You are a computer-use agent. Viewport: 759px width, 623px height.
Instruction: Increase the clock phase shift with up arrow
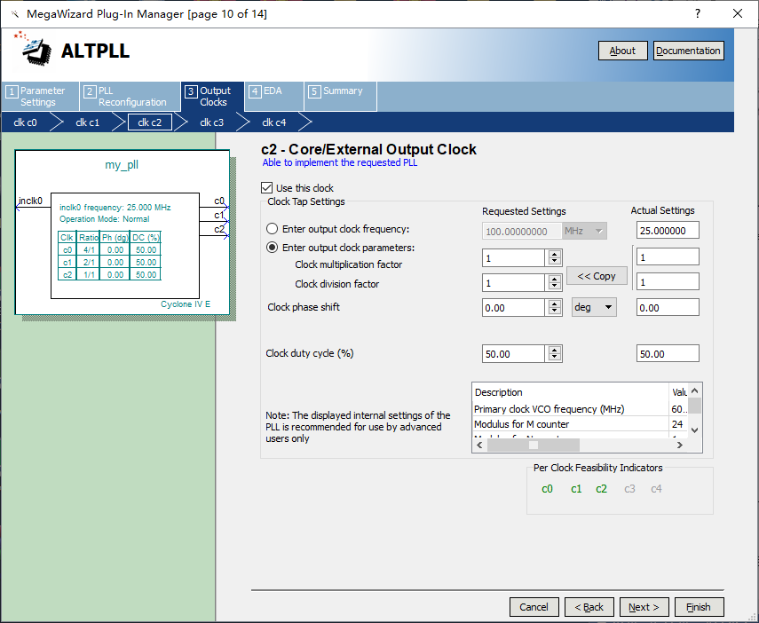click(x=555, y=304)
